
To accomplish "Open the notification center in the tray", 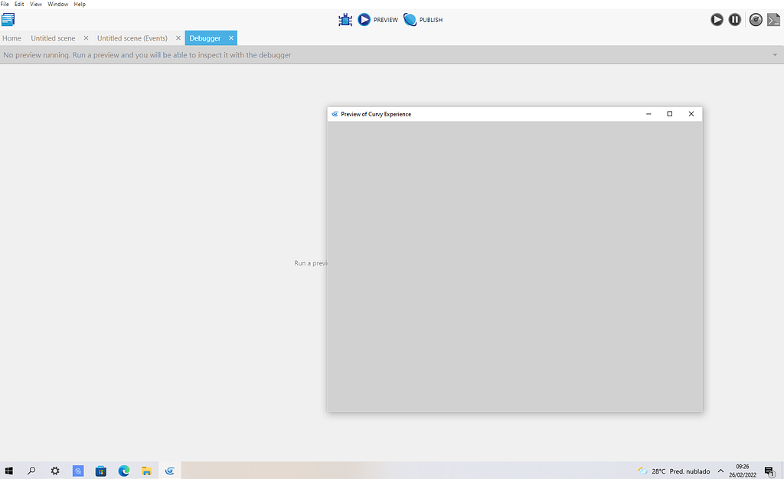I will point(769,471).
